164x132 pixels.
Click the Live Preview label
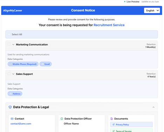coord(133,2)
